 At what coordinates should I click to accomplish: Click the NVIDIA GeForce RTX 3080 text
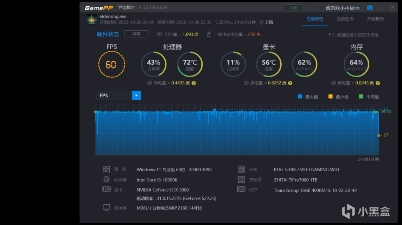pyautogui.click(x=162, y=190)
